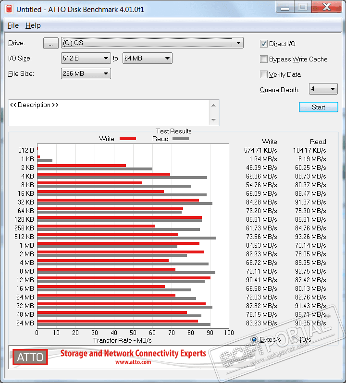Viewport: 346px width, 383px height.
Task: Open the I/O Size minimum dropdown 512 B
Action: coord(86,58)
